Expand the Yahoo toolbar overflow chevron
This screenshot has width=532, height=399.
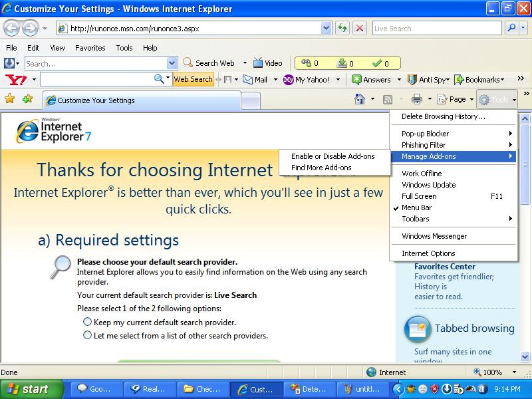521,78
